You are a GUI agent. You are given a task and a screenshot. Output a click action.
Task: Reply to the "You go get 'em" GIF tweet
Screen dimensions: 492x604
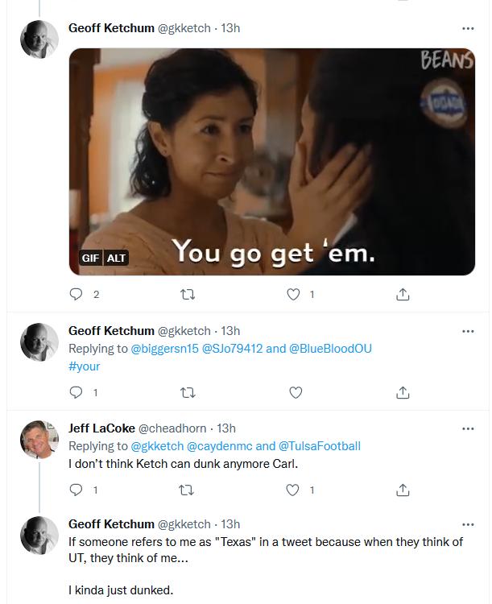(x=76, y=295)
